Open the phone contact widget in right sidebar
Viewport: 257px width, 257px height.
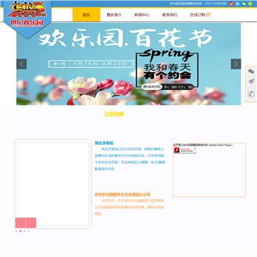pyautogui.click(x=251, y=94)
